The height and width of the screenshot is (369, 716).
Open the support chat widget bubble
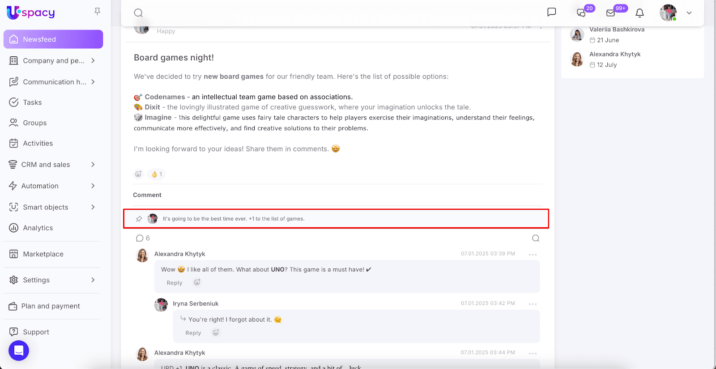(x=19, y=350)
